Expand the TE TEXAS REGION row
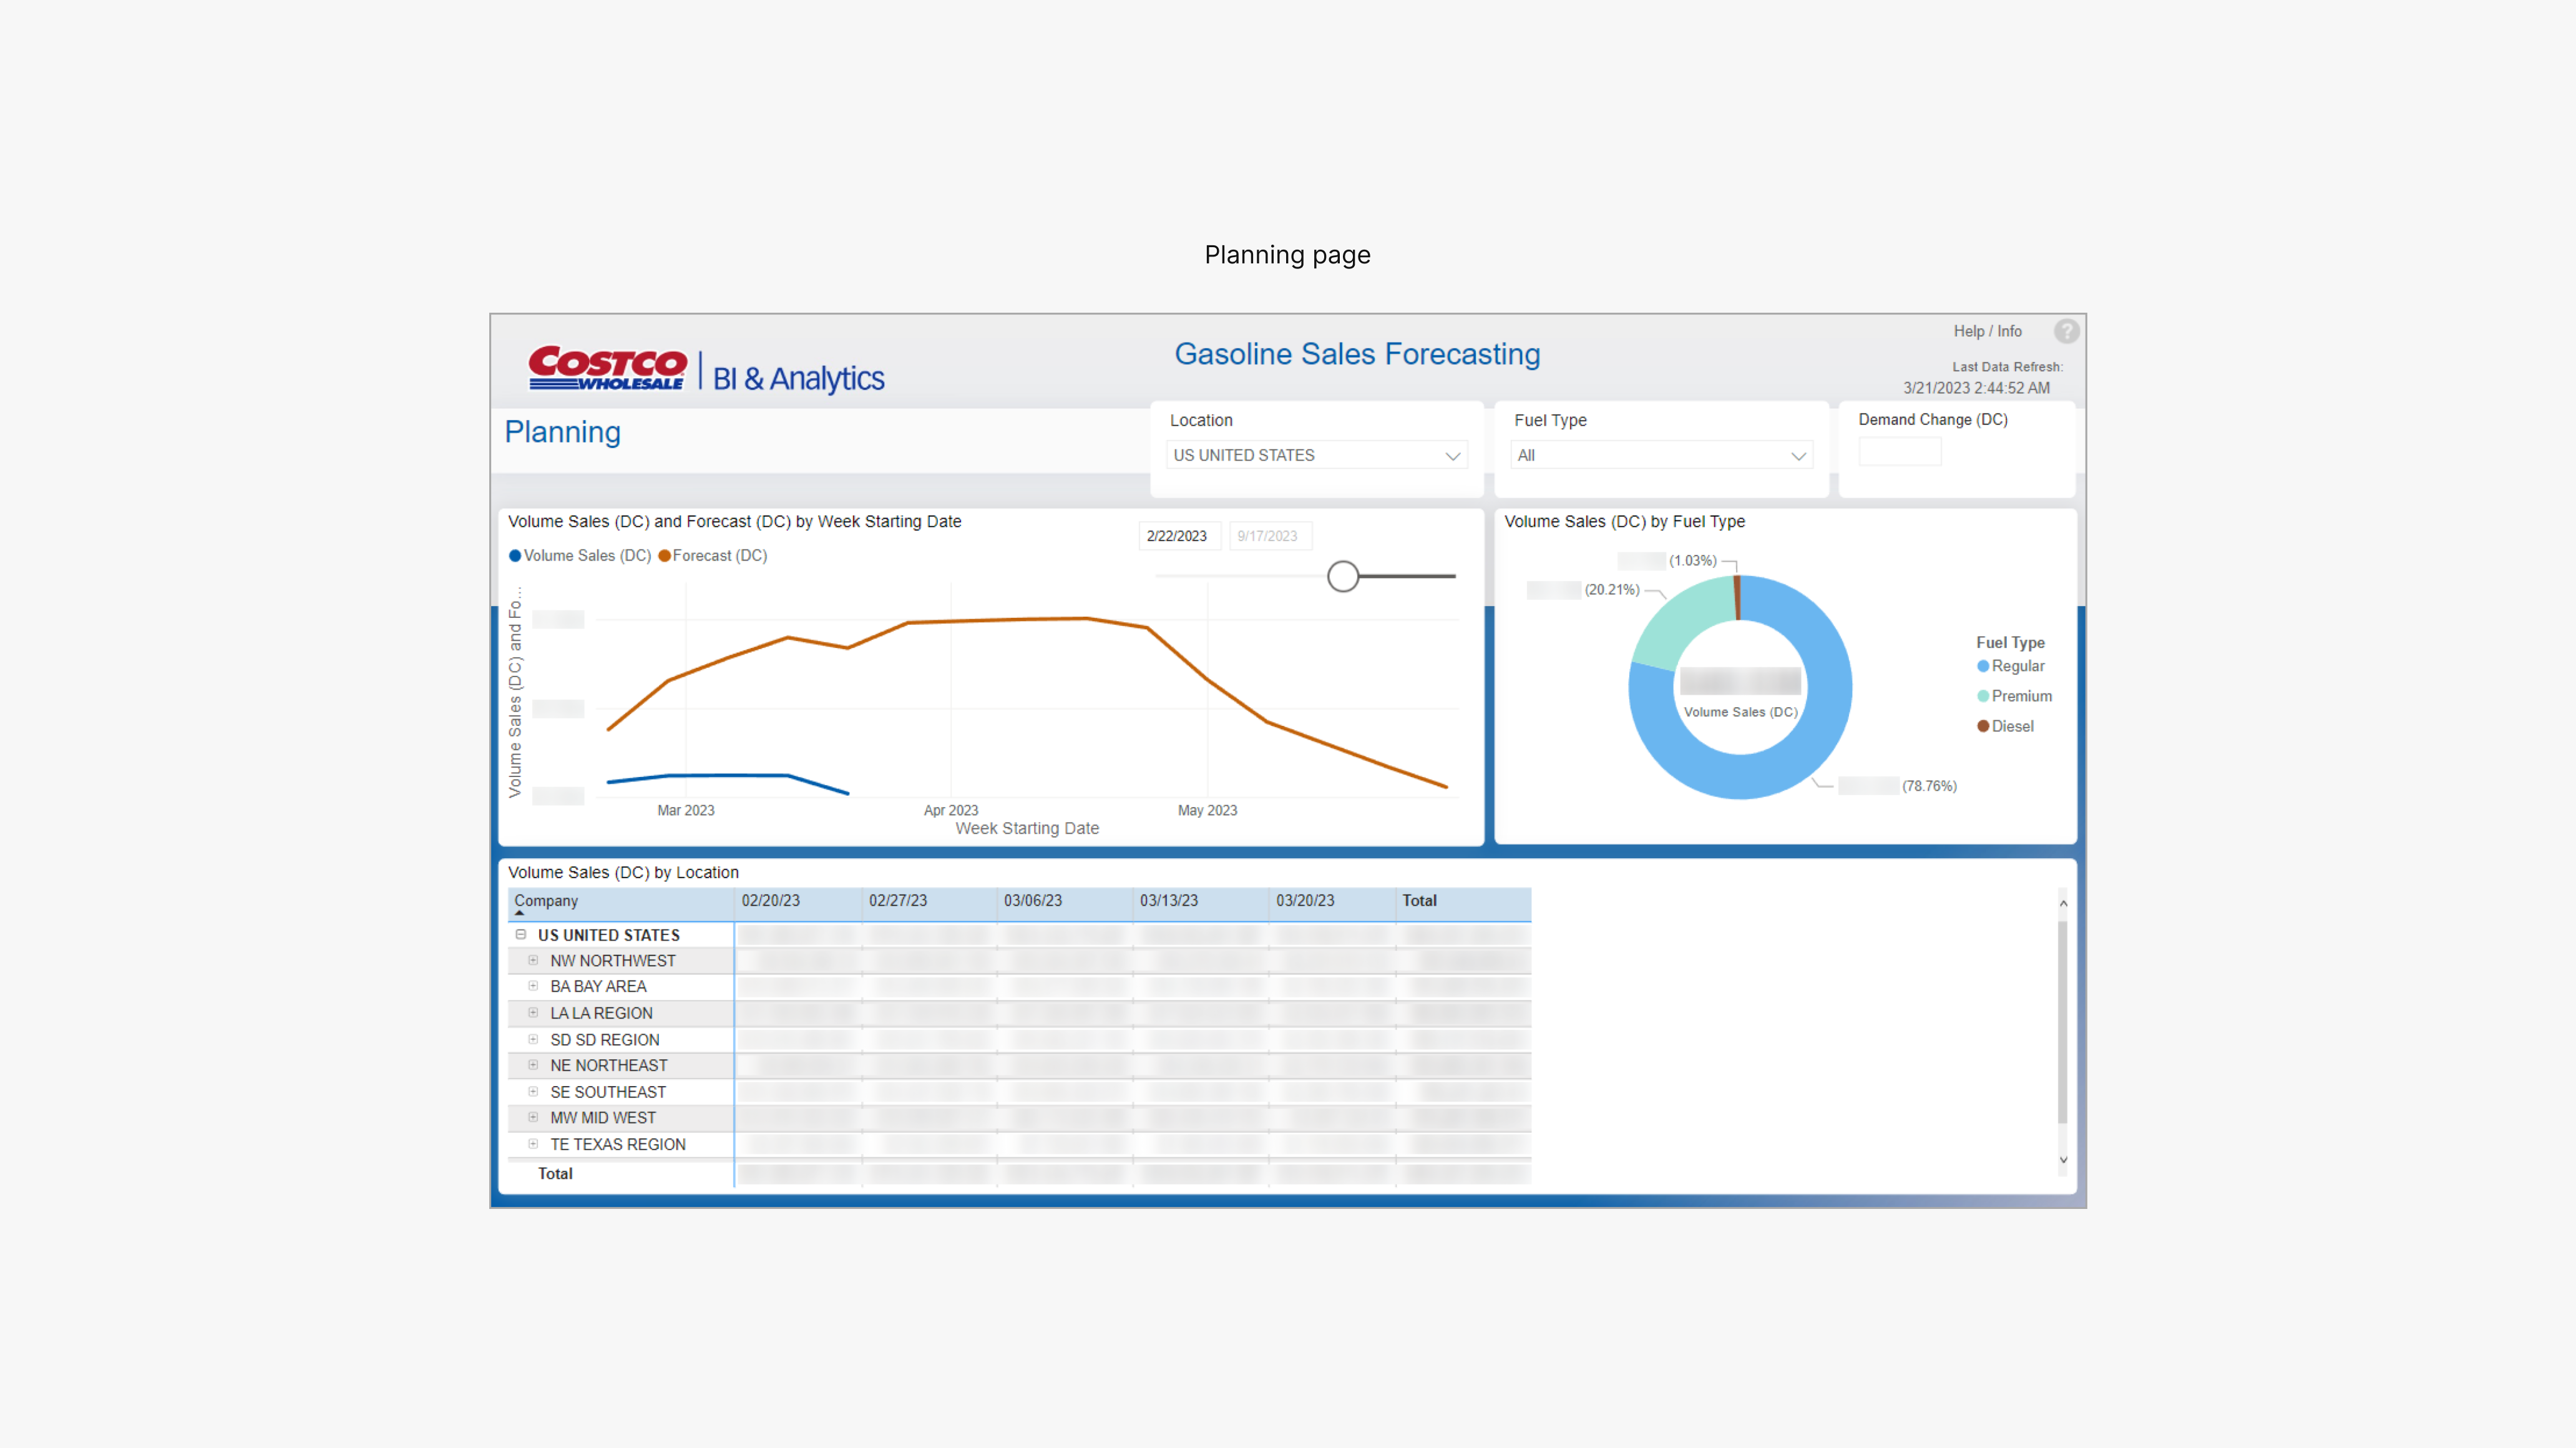 [x=533, y=1144]
